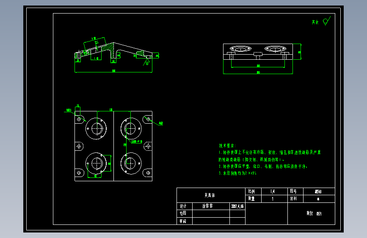Image resolution: width=367 pixels, height=238 pixels.
Task: Select right-middle slot hole in plan view
Action: [x=148, y=147]
